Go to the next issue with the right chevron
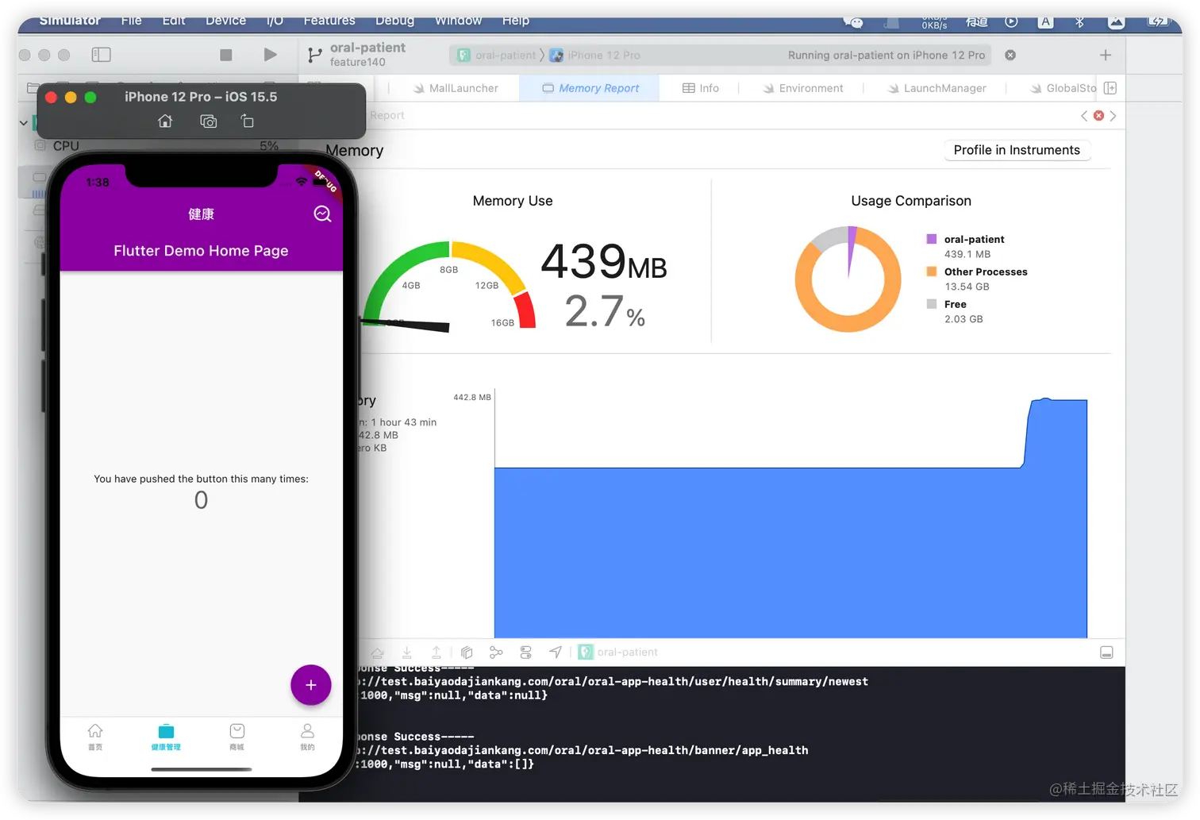The height and width of the screenshot is (820, 1200). tap(1113, 116)
